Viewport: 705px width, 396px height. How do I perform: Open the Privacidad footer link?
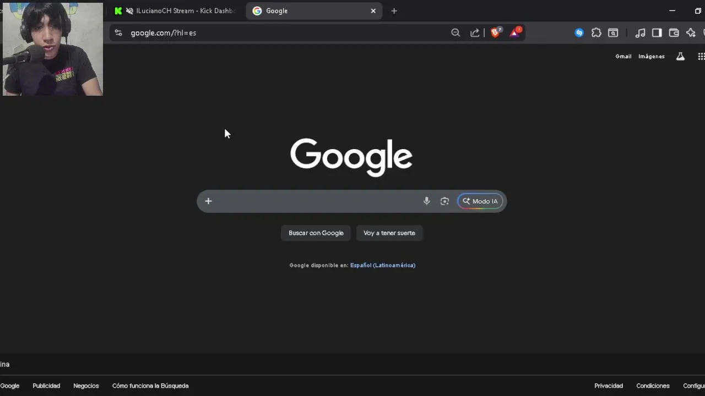click(609, 386)
